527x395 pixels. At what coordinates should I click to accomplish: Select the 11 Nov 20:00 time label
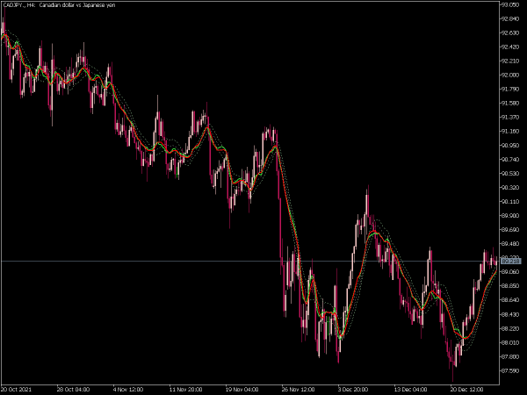[x=186, y=390]
